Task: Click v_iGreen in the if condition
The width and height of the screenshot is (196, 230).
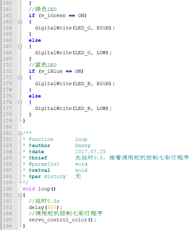Action: tap(53, 16)
